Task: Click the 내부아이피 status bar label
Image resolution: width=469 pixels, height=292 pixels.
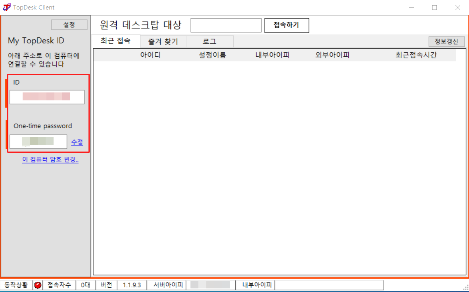Action: (257, 285)
